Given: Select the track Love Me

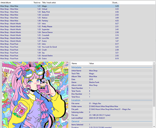Looking at the screenshot, I should point(60,38).
